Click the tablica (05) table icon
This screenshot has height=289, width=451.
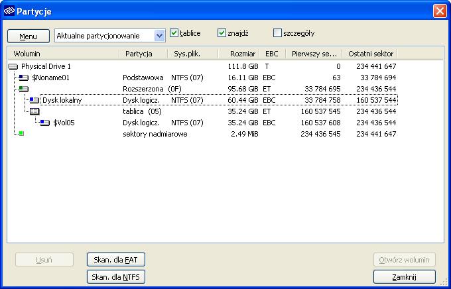click(x=34, y=111)
